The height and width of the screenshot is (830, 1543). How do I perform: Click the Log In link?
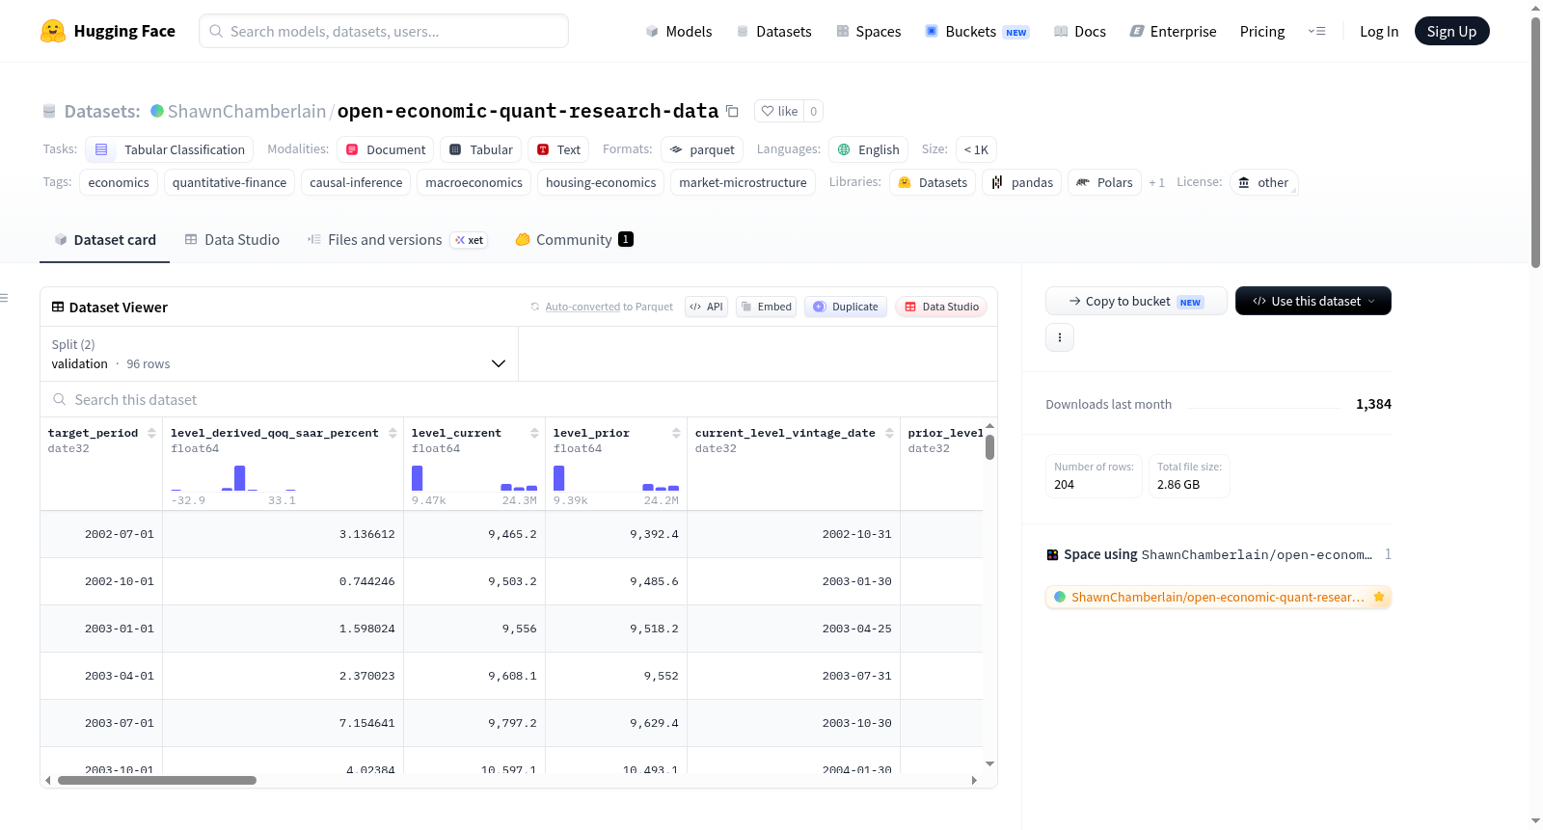[1379, 31]
